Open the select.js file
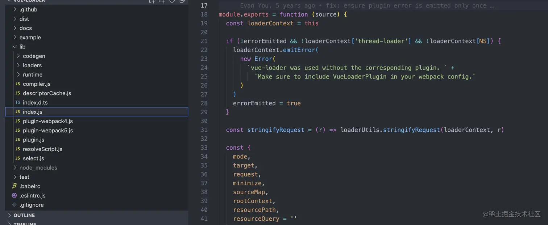The image size is (548, 225). coord(33,158)
